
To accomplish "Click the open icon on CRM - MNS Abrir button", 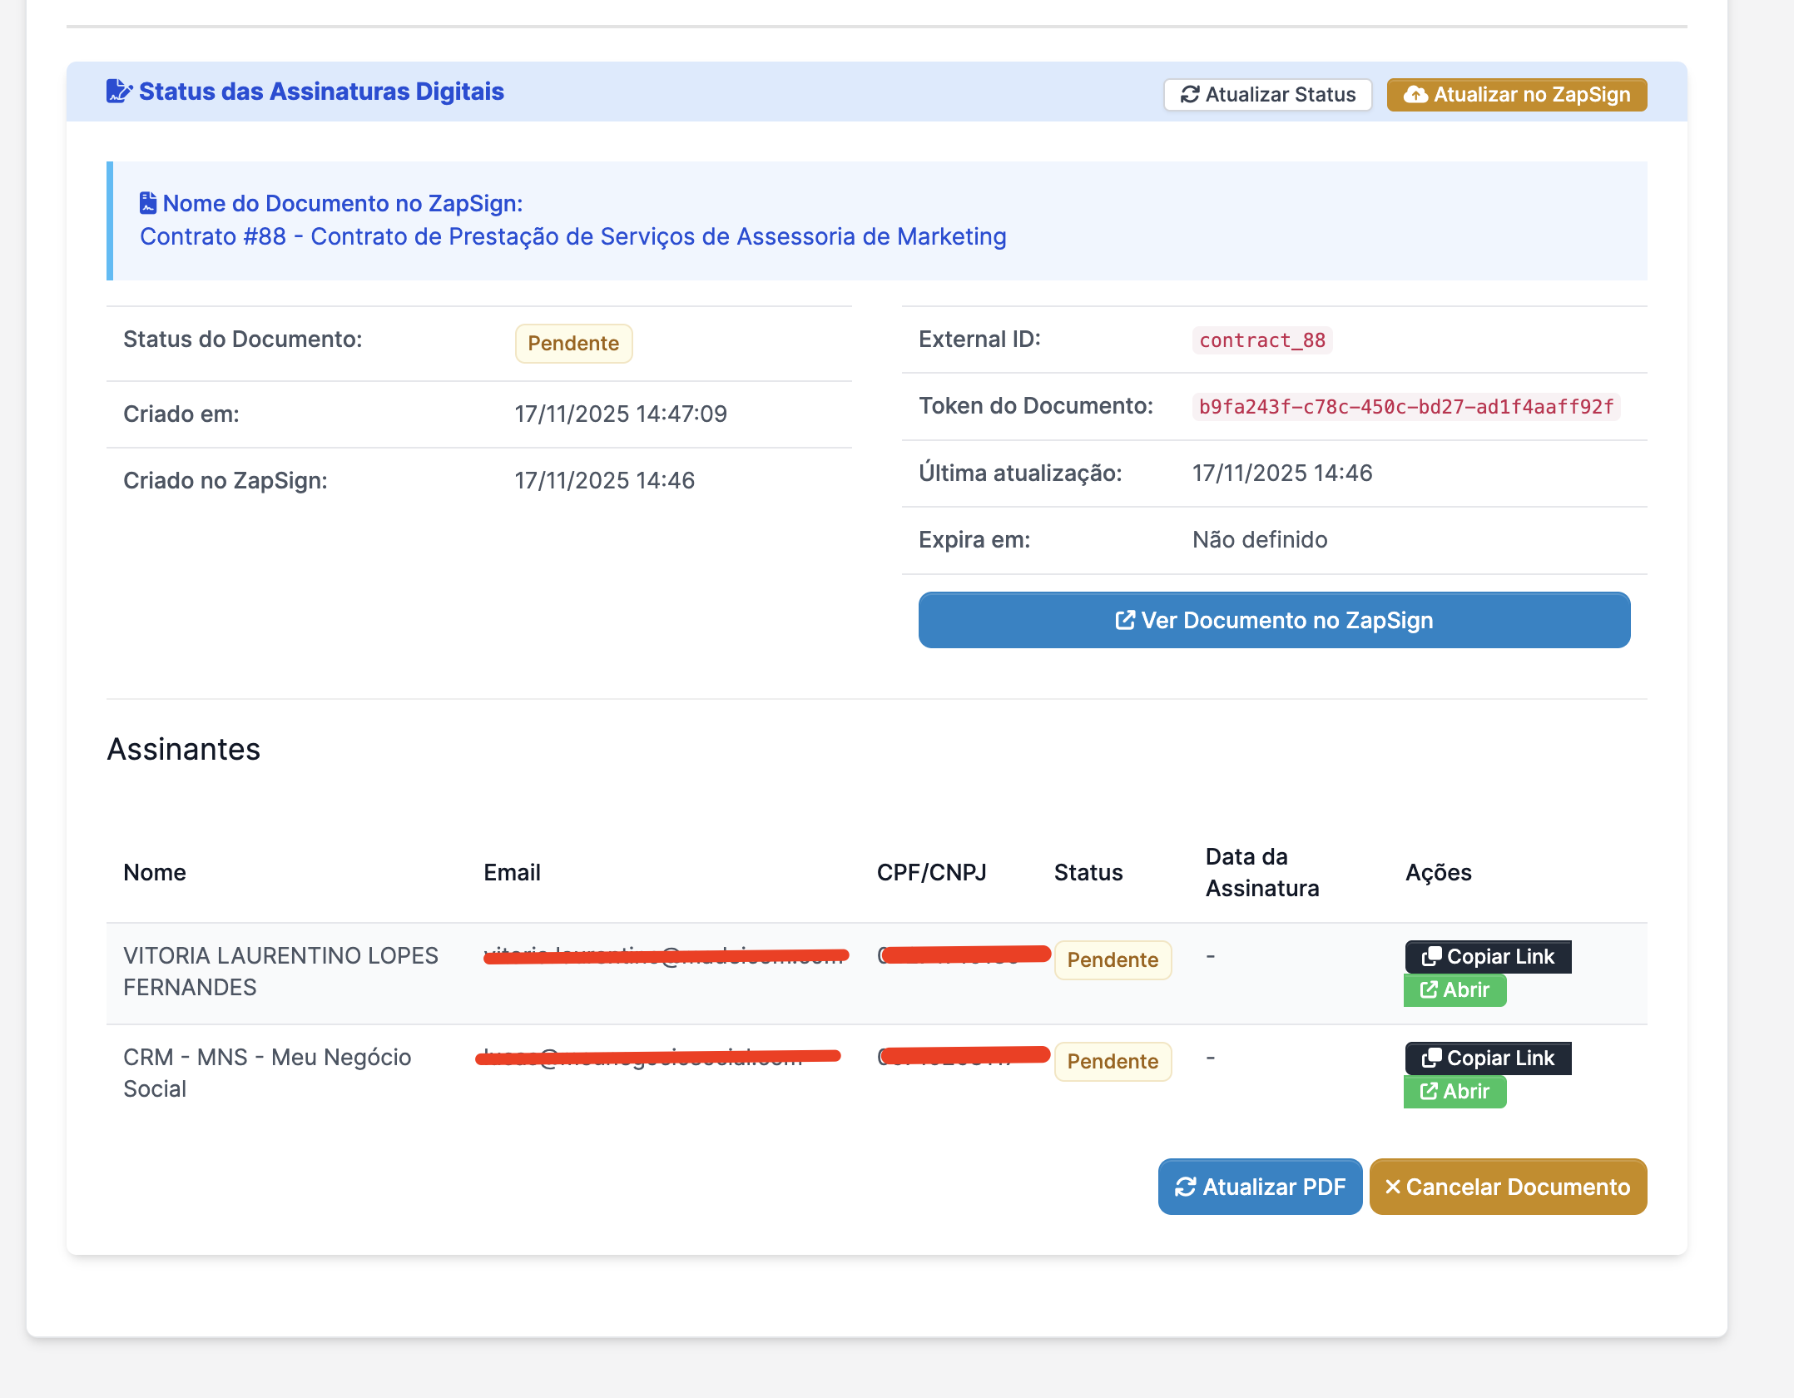I will pyautogui.click(x=1428, y=1091).
